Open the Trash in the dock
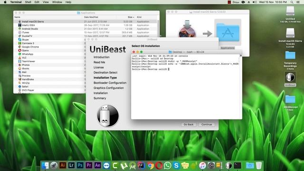 tap(258, 166)
